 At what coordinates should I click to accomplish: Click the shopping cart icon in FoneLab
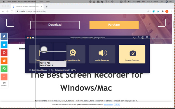tap(134, 38)
